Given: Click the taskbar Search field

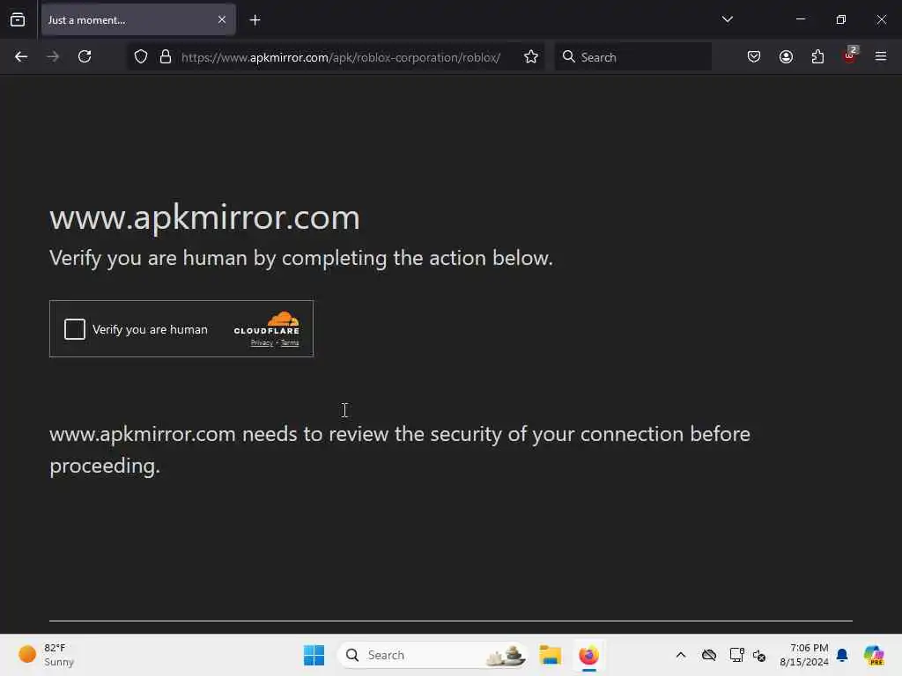Looking at the screenshot, I should tap(433, 655).
